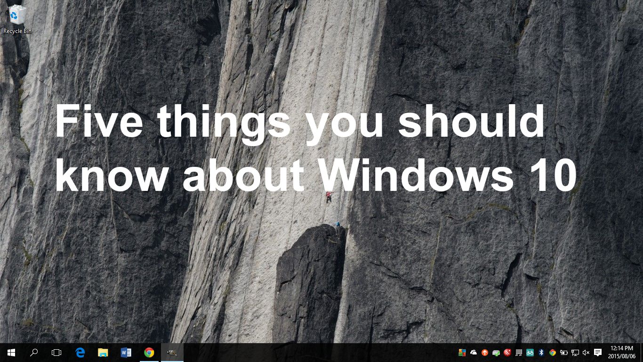643x362 pixels.
Task: Click the Show desktop strip at the taskbar's edge
Action: (641, 353)
